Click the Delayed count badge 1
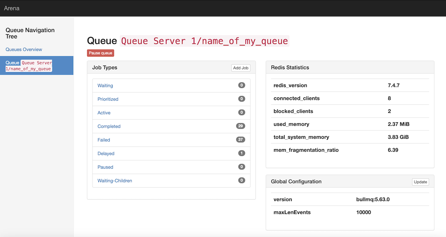446x237 pixels. 242,153
